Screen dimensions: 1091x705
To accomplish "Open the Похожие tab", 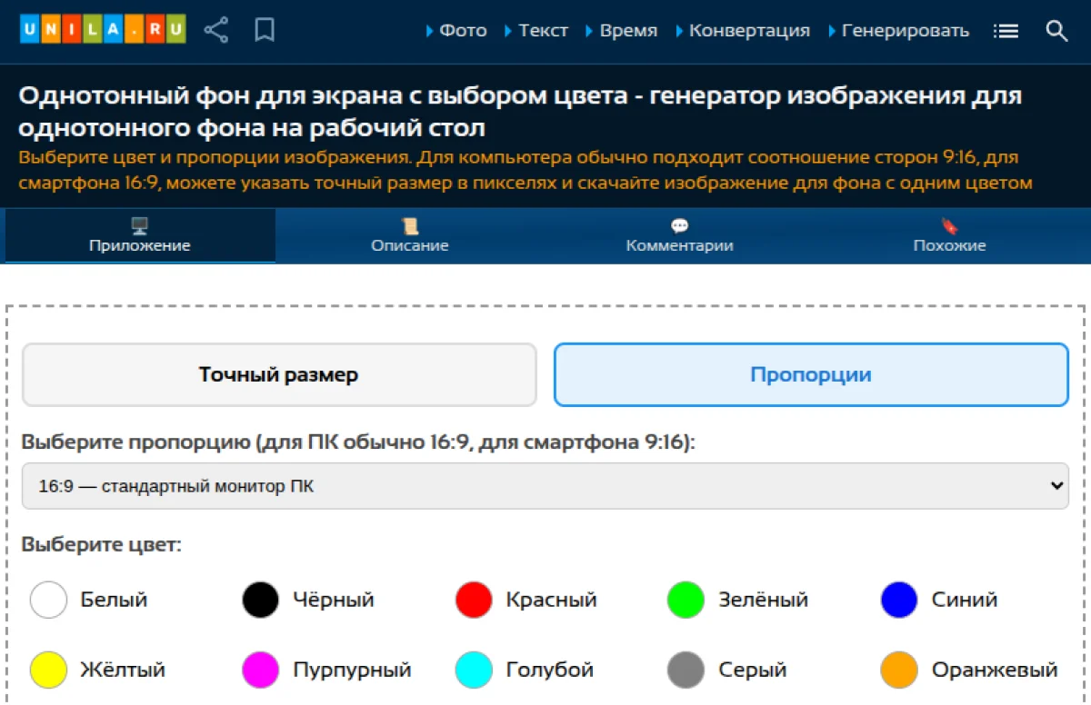I will pos(949,244).
